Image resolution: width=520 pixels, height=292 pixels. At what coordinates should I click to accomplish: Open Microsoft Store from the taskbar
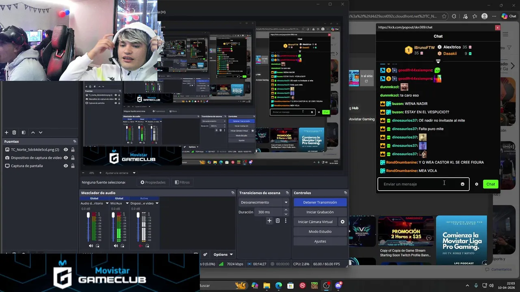[290, 286]
